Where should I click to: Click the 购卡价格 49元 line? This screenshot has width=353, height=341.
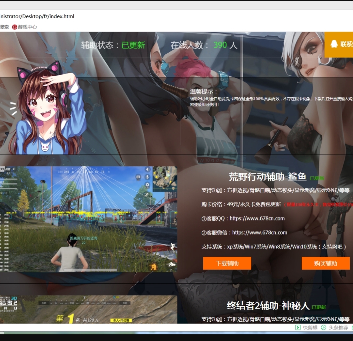(x=241, y=204)
